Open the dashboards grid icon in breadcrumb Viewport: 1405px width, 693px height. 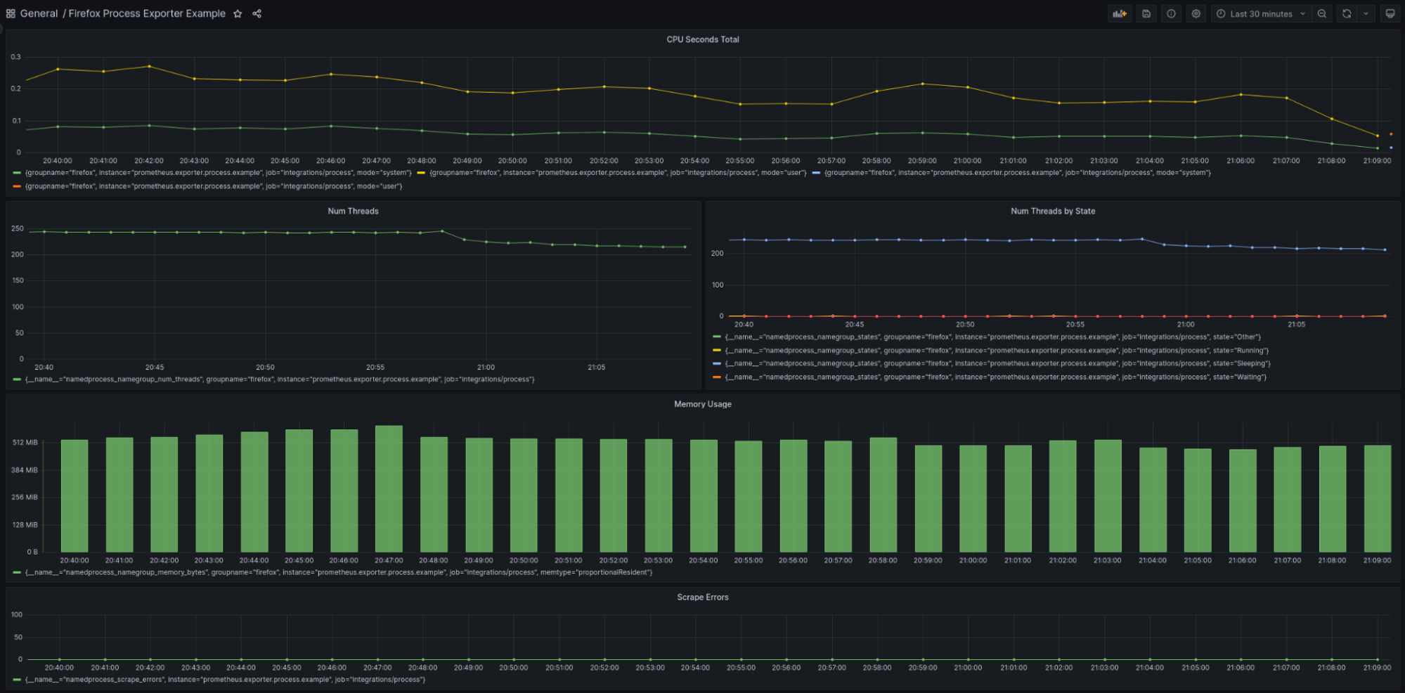coord(11,13)
